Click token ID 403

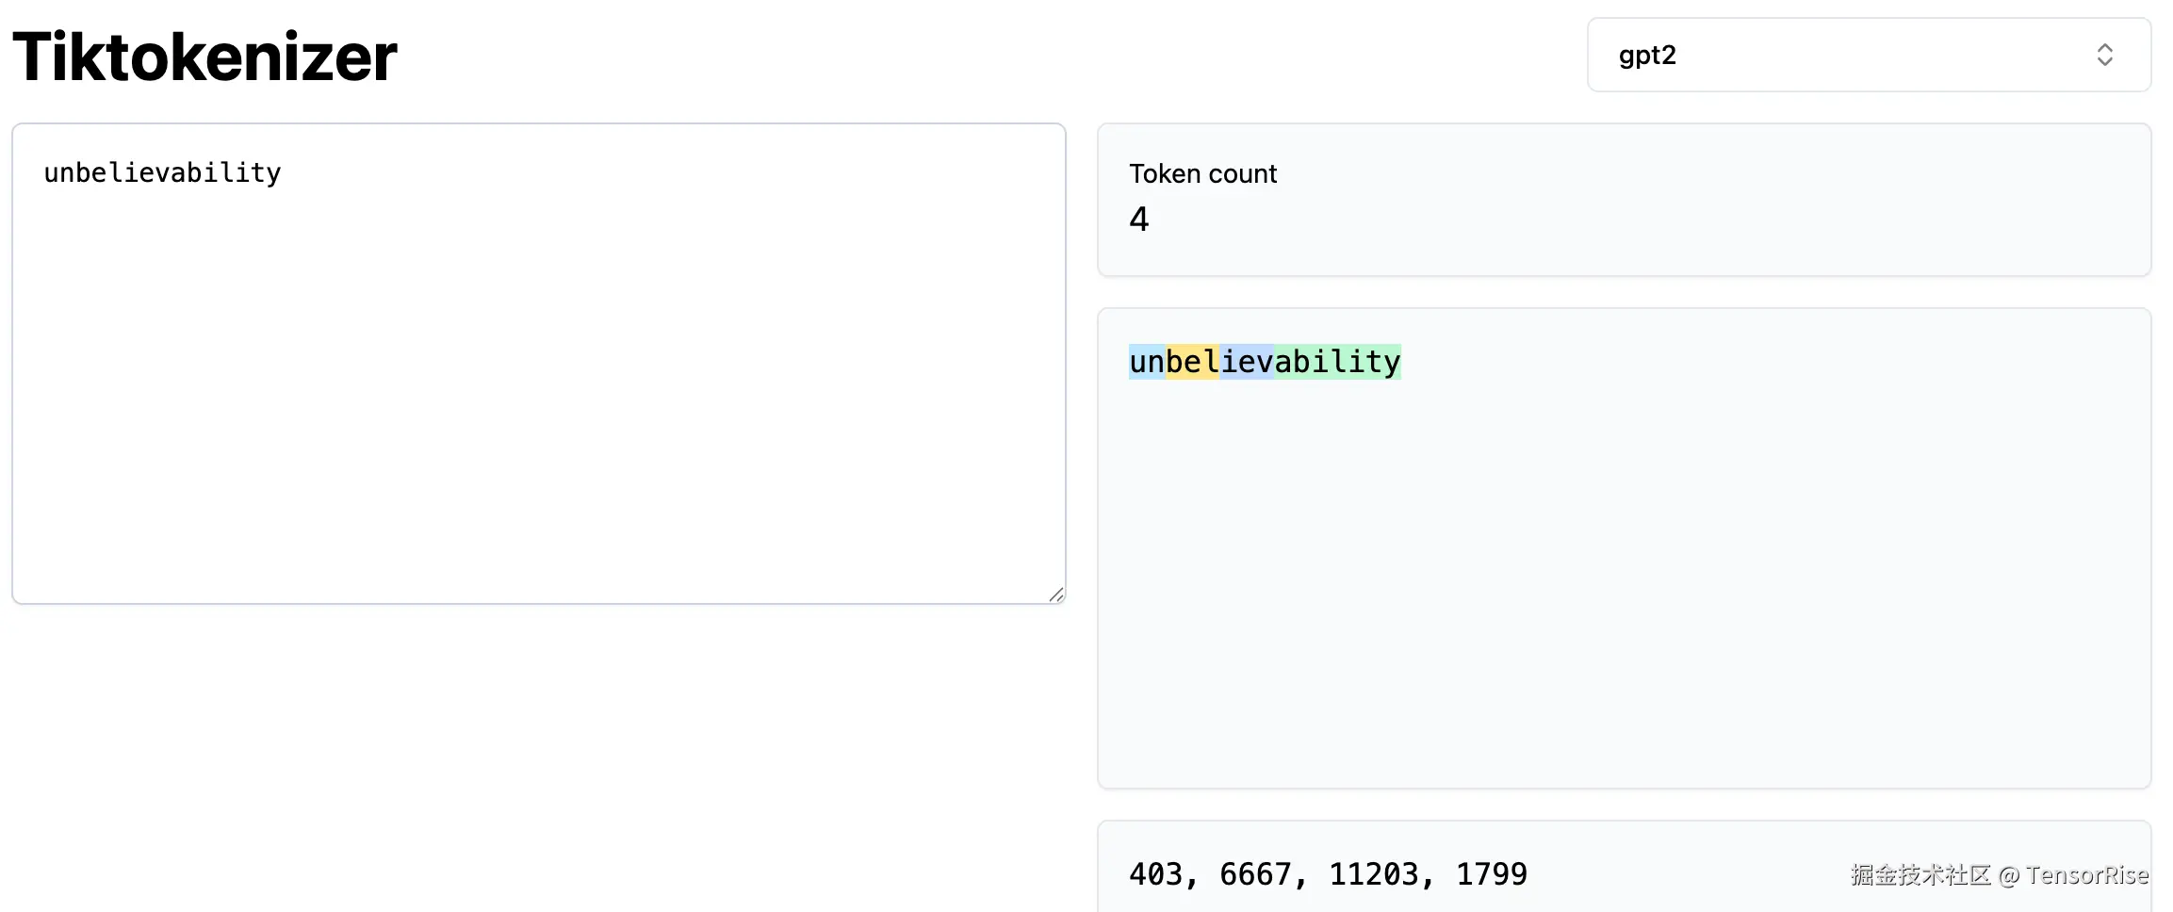(1155, 874)
